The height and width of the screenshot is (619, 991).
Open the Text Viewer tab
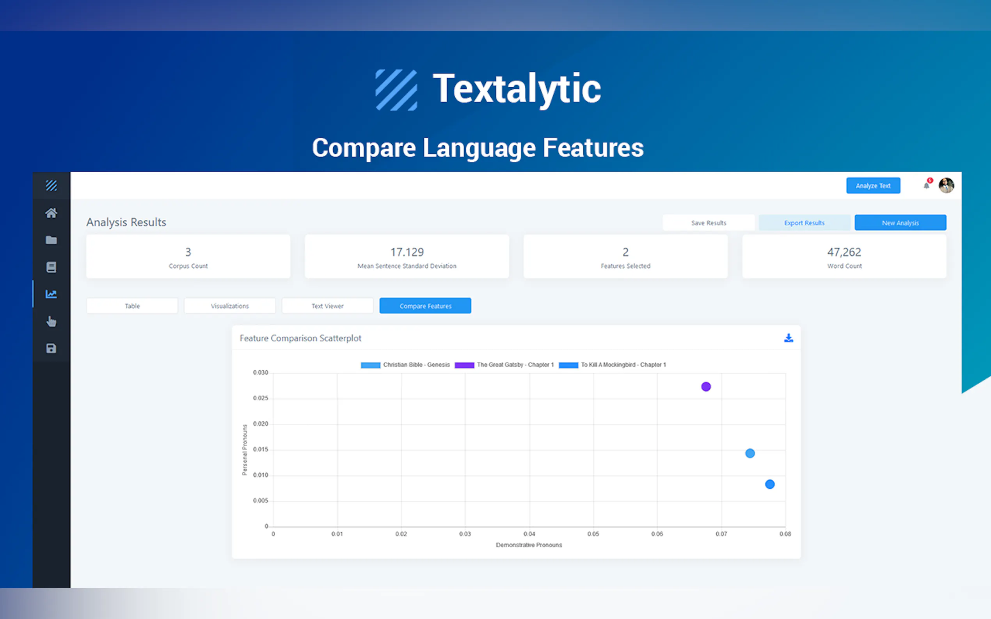click(x=327, y=306)
